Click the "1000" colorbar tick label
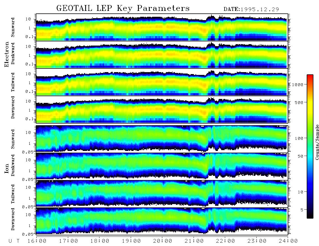The image size is (319, 246). [x=297, y=85]
